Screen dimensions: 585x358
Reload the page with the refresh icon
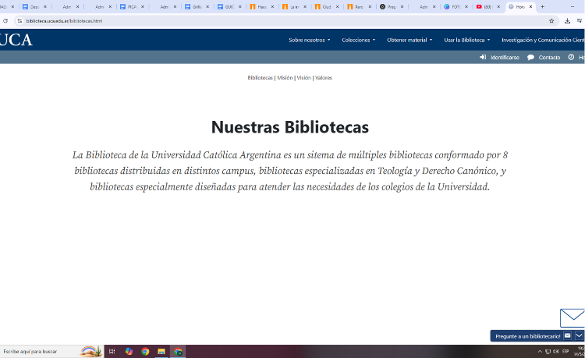tap(5, 21)
